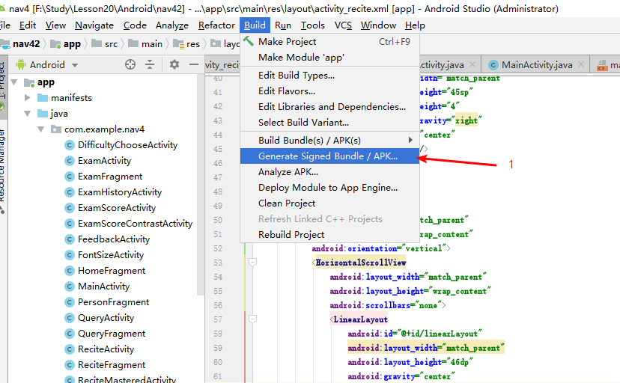The height and width of the screenshot is (383, 620).
Task: Click the src breadcrumb segment
Action: [x=111, y=44]
